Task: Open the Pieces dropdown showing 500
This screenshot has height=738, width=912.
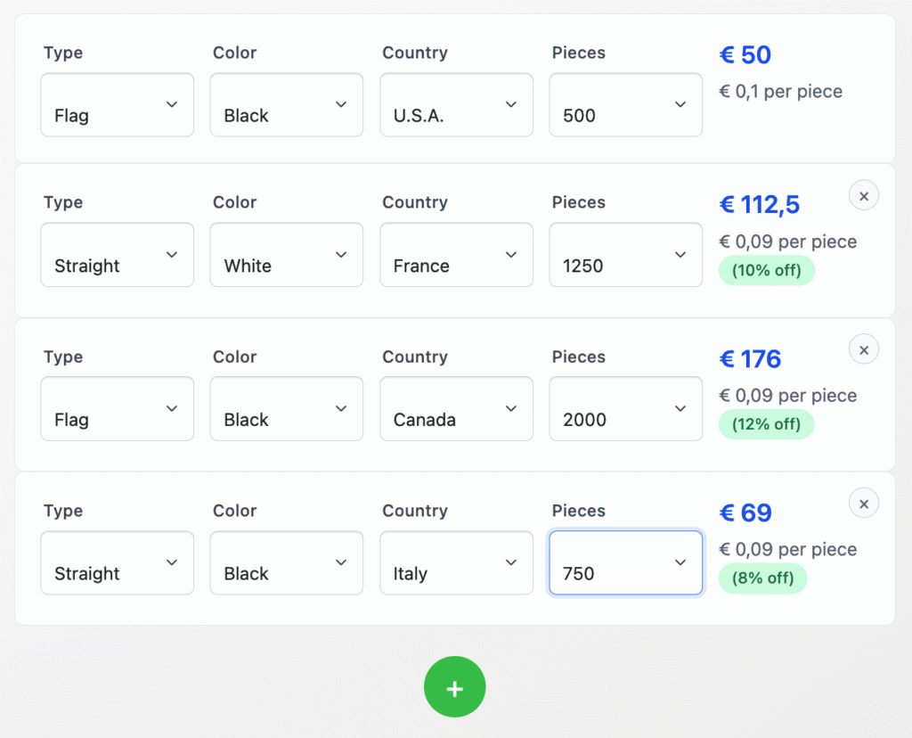Action: (625, 105)
